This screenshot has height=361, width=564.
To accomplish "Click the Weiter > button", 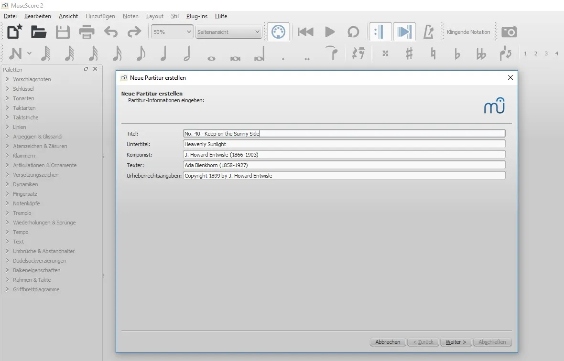I will pyautogui.click(x=456, y=342).
